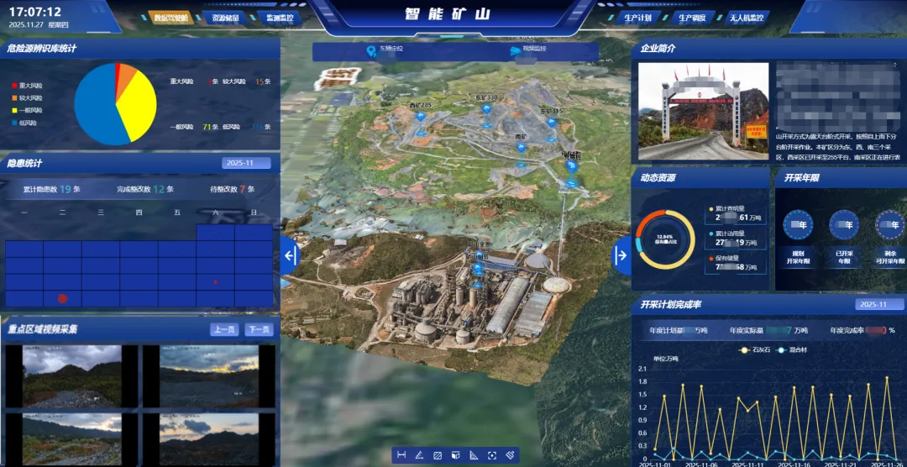
Task: Click the 规划开采年限 circle badge
Action: (798, 224)
